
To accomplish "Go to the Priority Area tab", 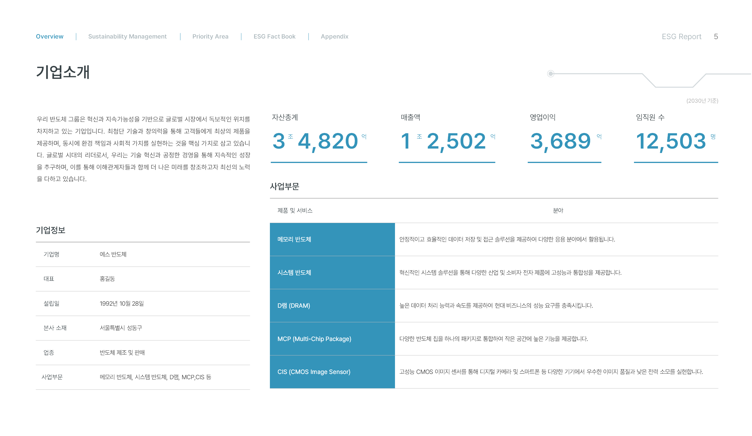I will tap(210, 36).
